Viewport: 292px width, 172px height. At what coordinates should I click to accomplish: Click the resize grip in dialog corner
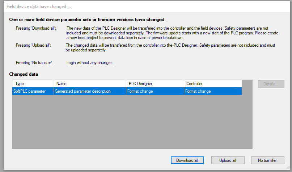tap(289, 169)
